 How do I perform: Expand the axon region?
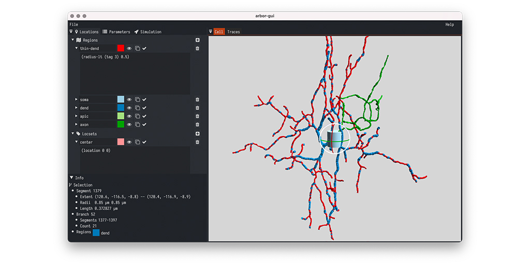tap(77, 124)
